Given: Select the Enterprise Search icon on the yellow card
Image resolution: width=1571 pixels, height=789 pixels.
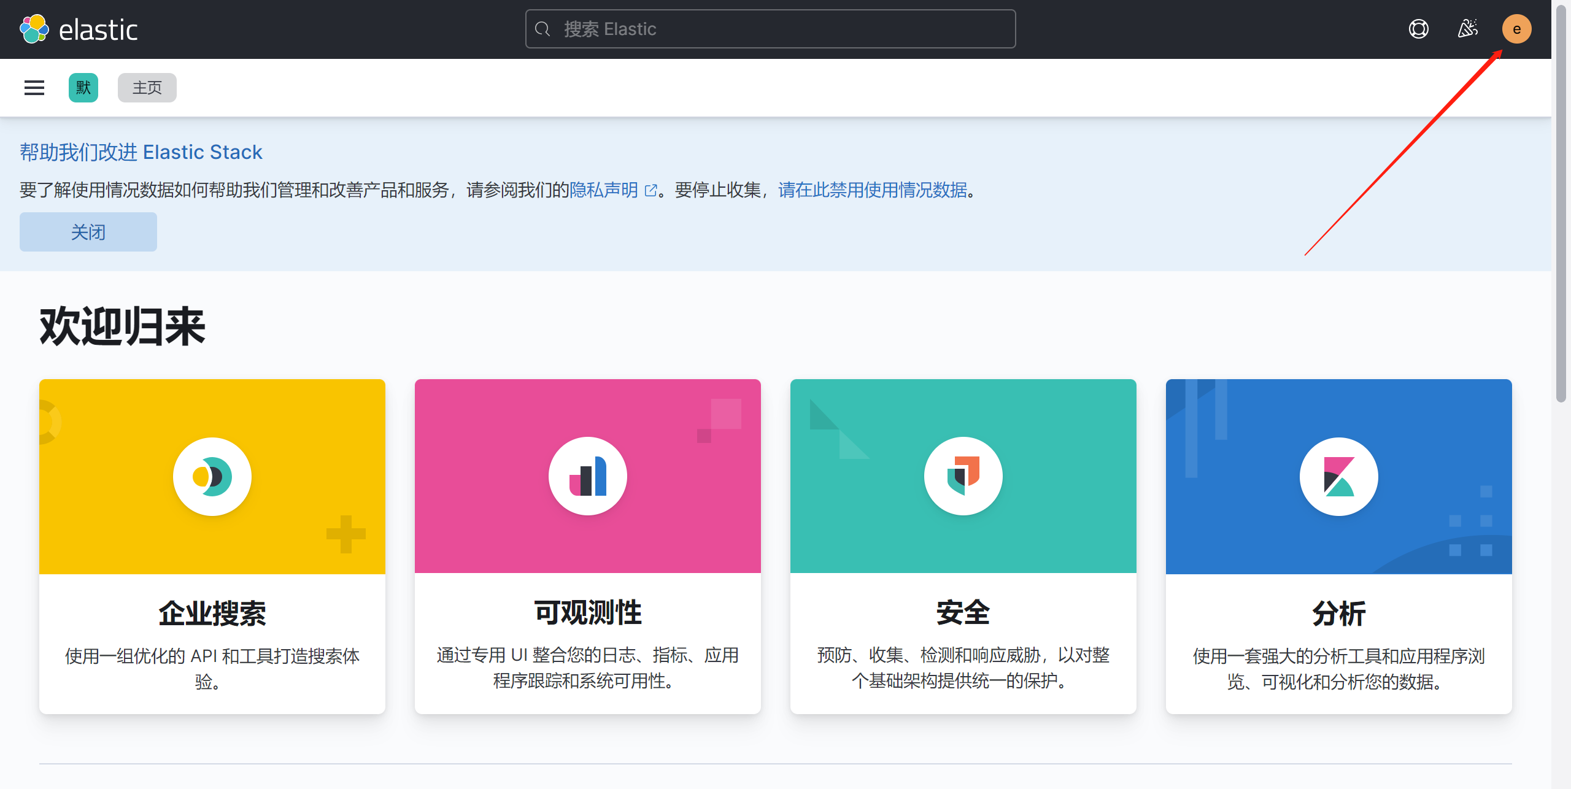Looking at the screenshot, I should click(212, 476).
